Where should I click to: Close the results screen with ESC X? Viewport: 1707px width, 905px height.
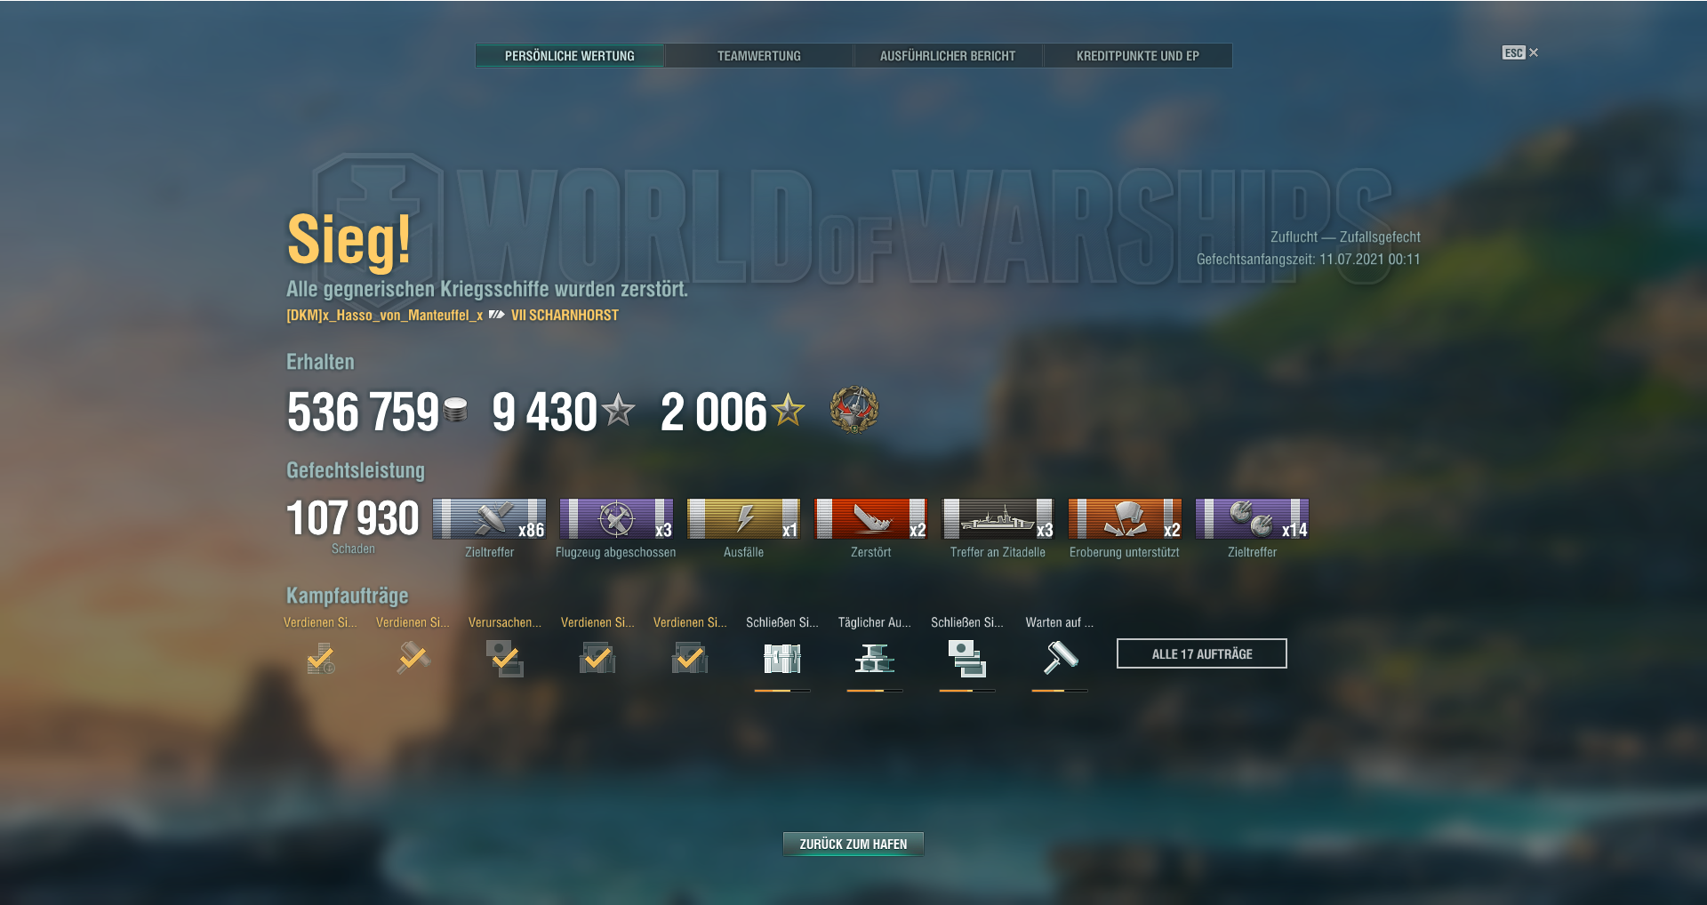tap(1520, 52)
